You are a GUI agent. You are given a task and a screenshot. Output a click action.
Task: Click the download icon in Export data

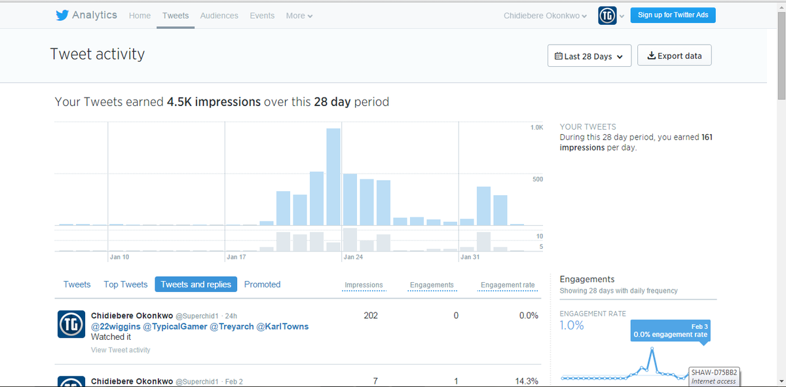[651, 56]
